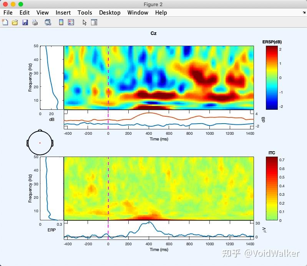Open the File menu
The width and height of the screenshot is (307, 266).
pyautogui.click(x=8, y=13)
